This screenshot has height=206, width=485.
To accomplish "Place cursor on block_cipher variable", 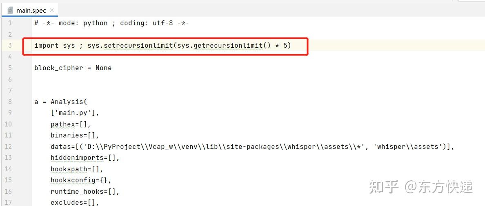I will pyautogui.click(x=59, y=68).
